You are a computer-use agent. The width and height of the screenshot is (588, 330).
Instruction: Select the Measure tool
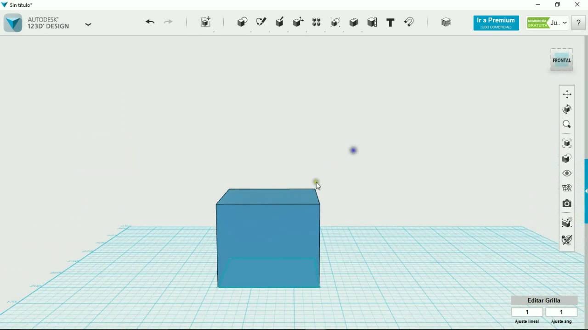coord(372,22)
